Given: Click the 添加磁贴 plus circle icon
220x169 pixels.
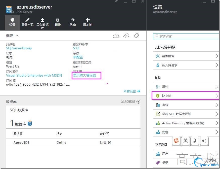Looking at the screenshot, I should [x=139, y=102].
